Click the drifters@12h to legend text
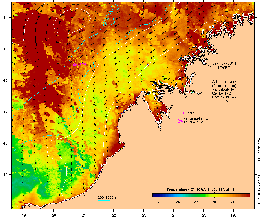The width and height of the screenshot is (263, 218). (x=196, y=118)
